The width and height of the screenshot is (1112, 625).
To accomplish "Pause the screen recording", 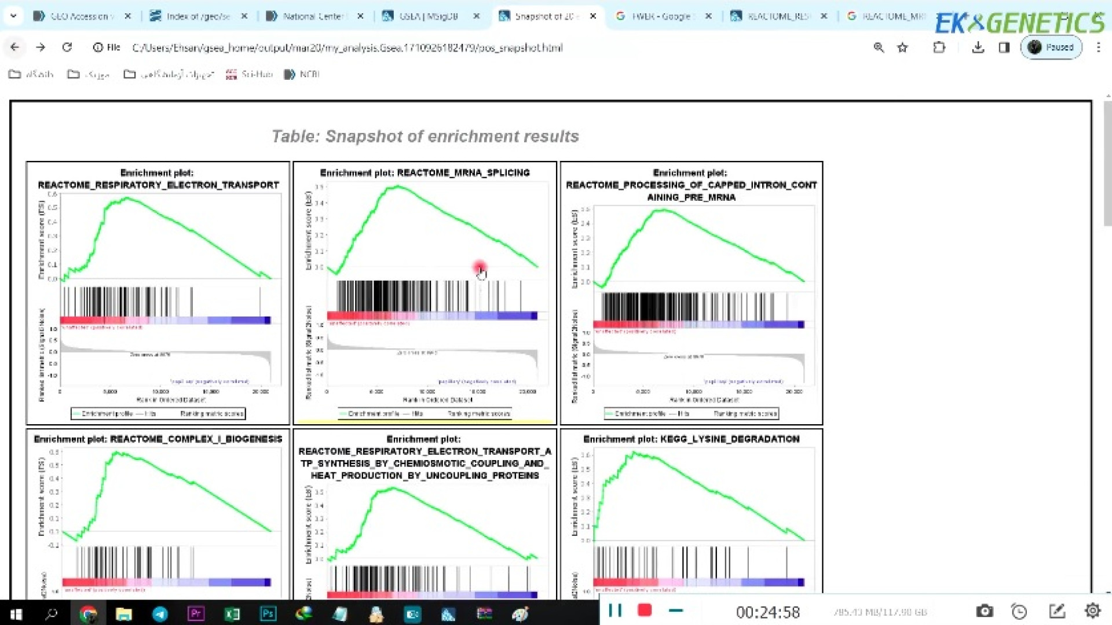I will 615,611.
